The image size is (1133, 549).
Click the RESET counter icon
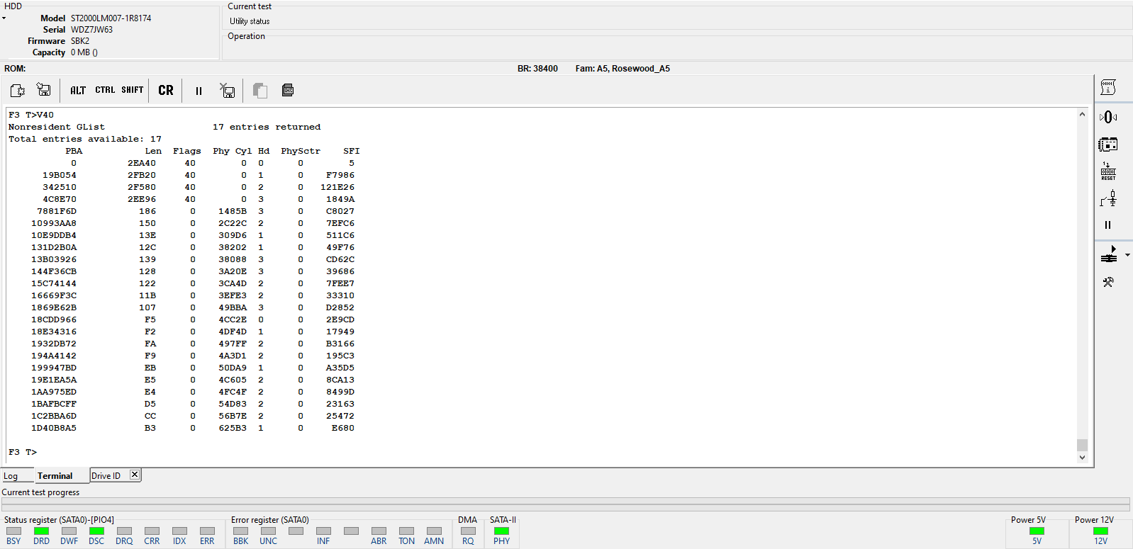tap(1108, 171)
